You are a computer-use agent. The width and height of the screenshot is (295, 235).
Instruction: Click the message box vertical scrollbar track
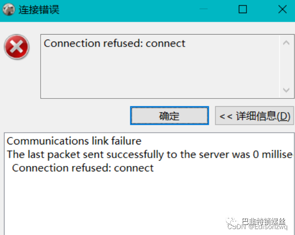(x=286, y=67)
